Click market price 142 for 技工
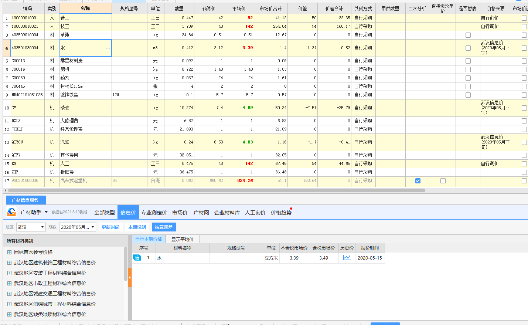Viewport: 528px width, 325px height. click(x=239, y=26)
